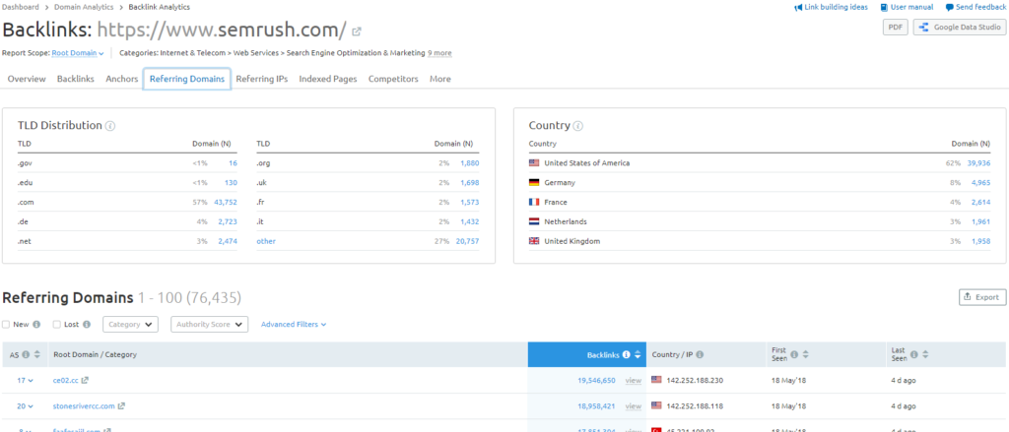
Task: View backlinks for the 18,958,421 row
Action: [634, 406]
